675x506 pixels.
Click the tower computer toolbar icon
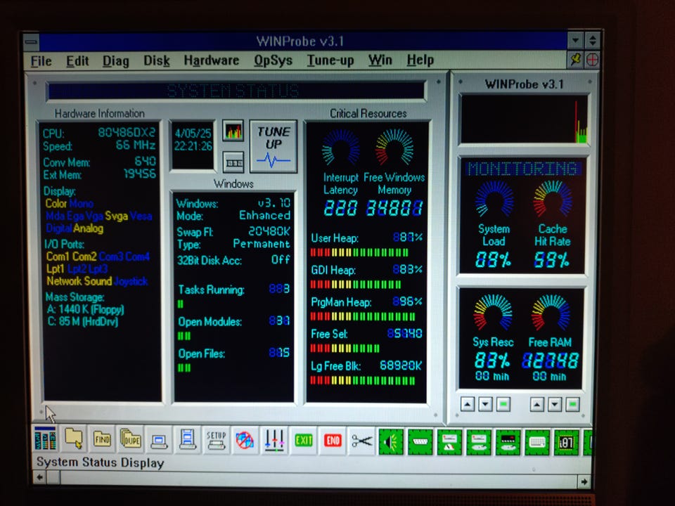[188, 440]
